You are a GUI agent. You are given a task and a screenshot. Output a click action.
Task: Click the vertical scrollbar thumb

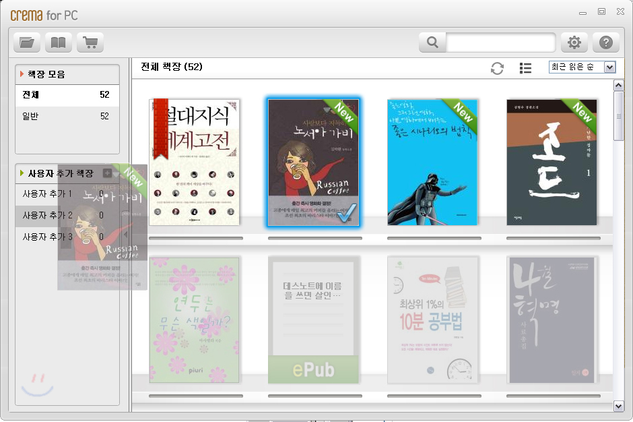(618, 116)
